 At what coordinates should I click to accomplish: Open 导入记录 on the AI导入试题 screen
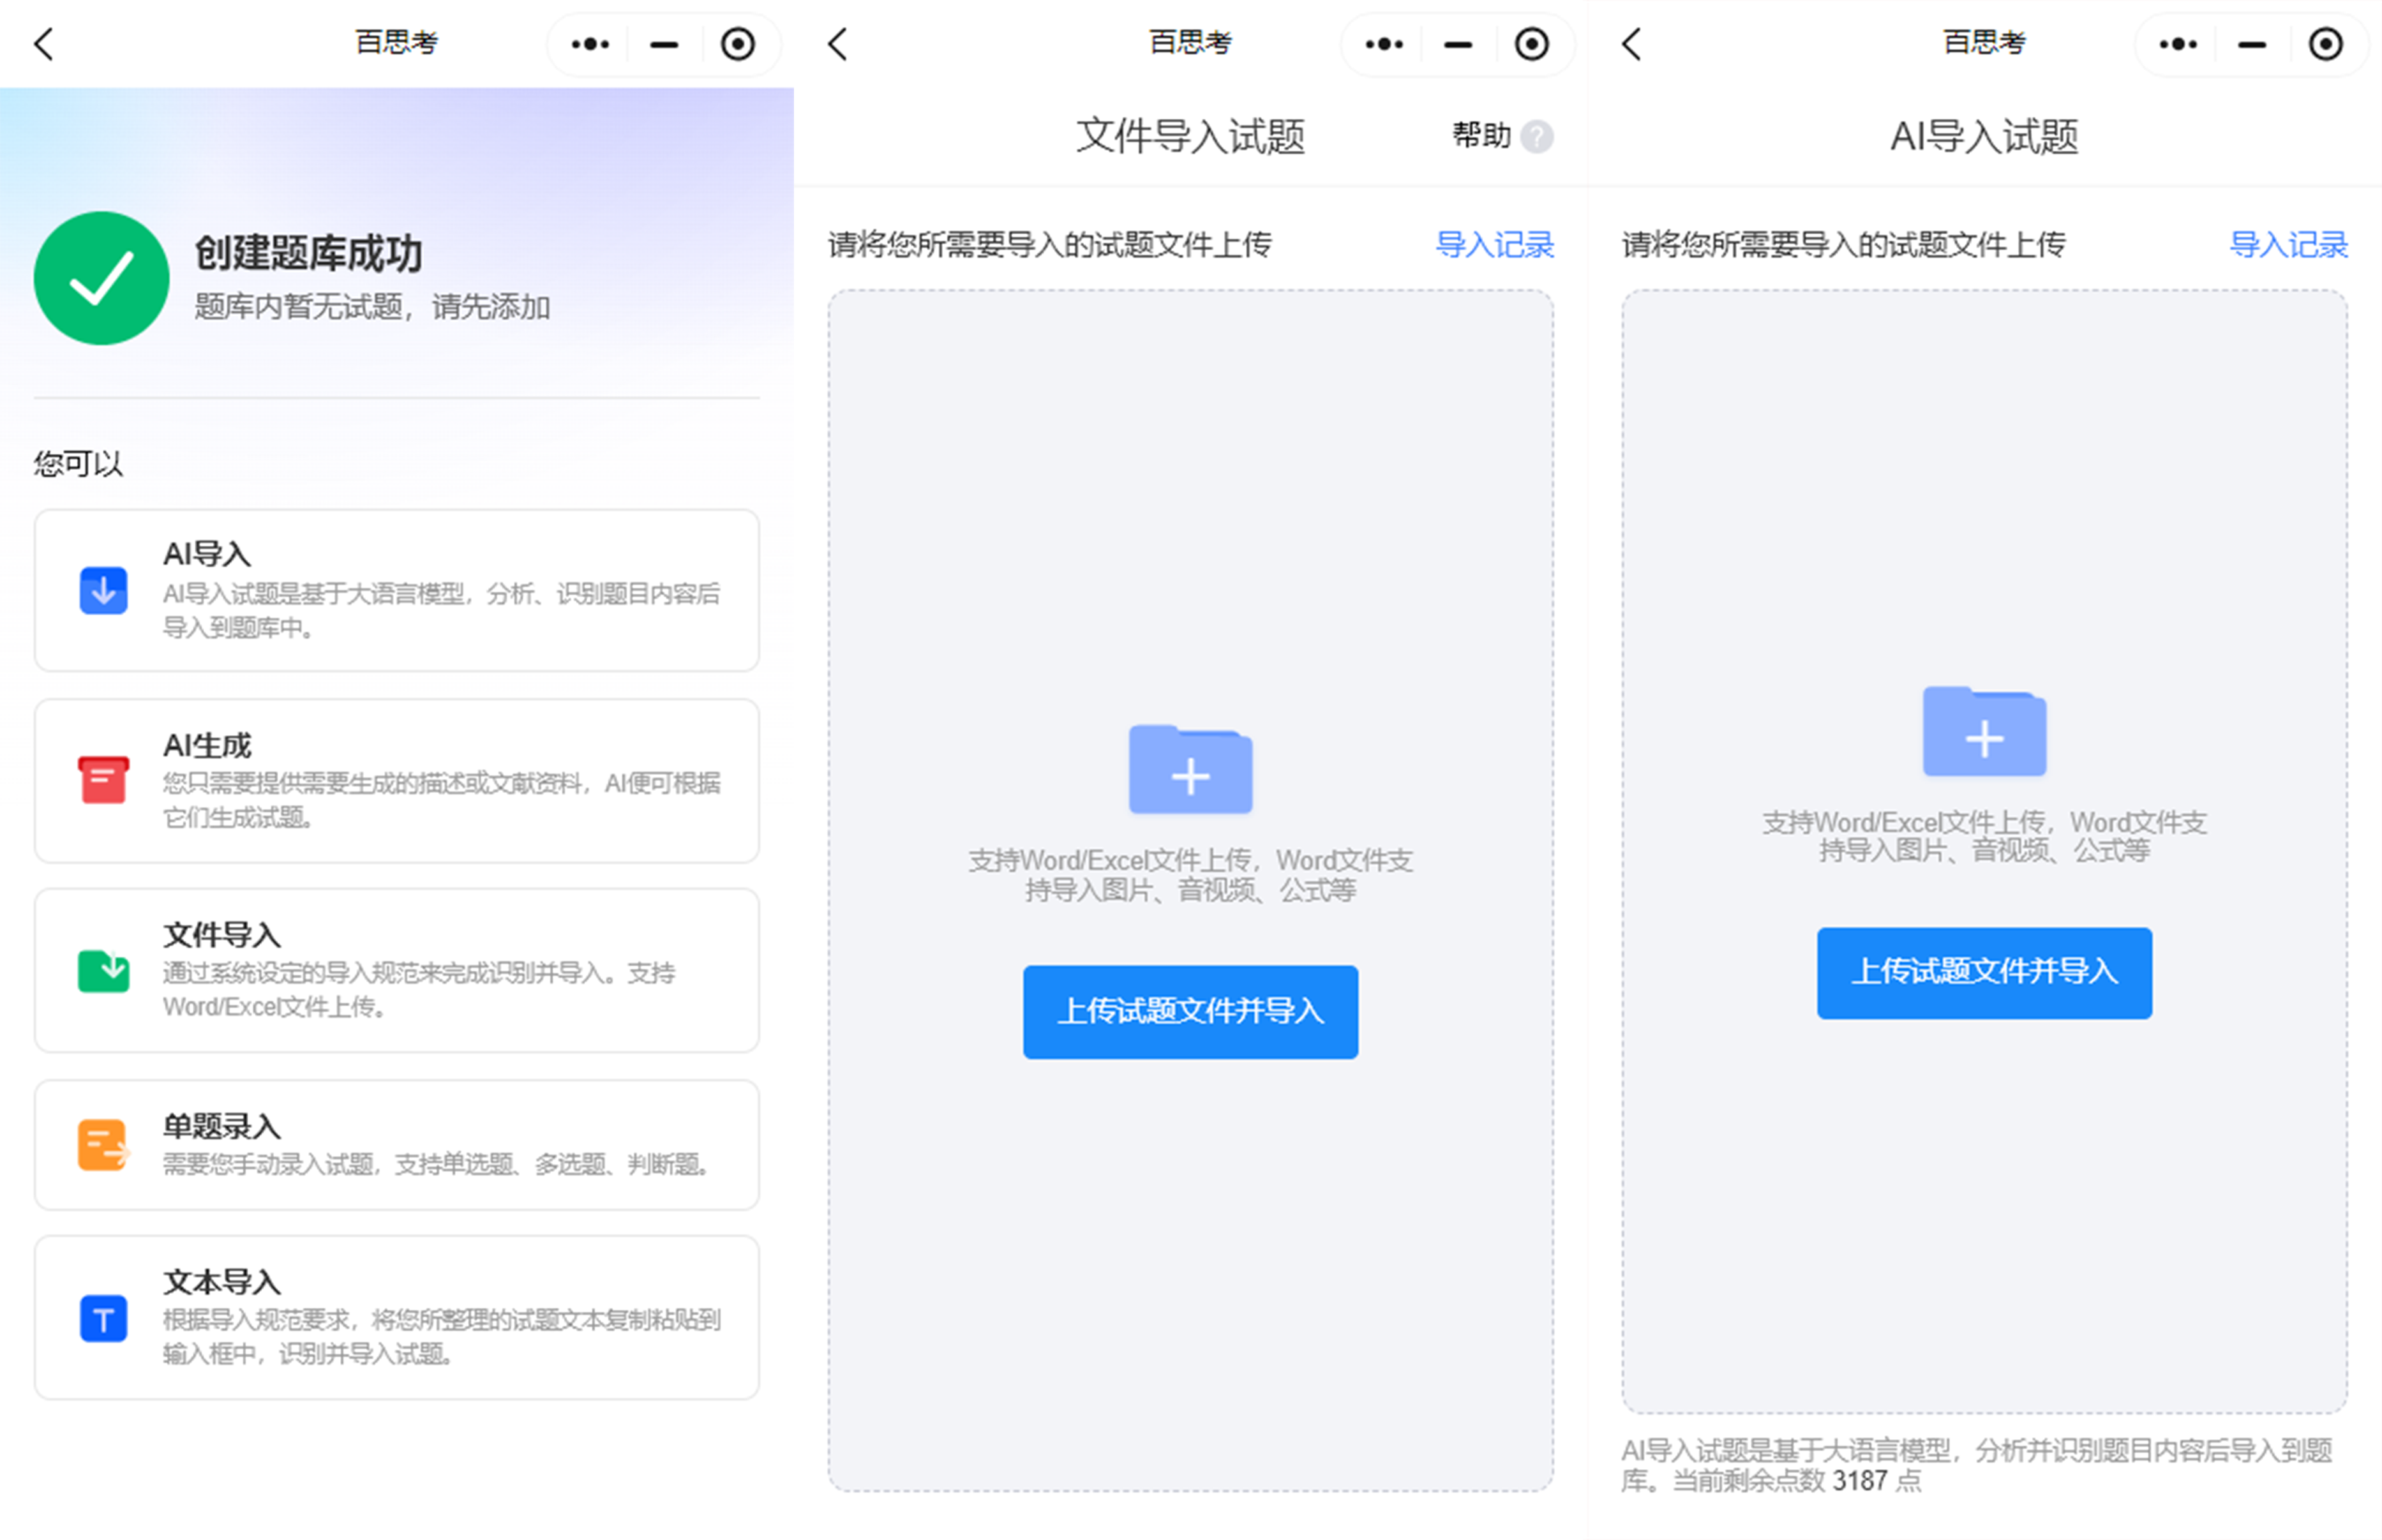[x=2288, y=245]
